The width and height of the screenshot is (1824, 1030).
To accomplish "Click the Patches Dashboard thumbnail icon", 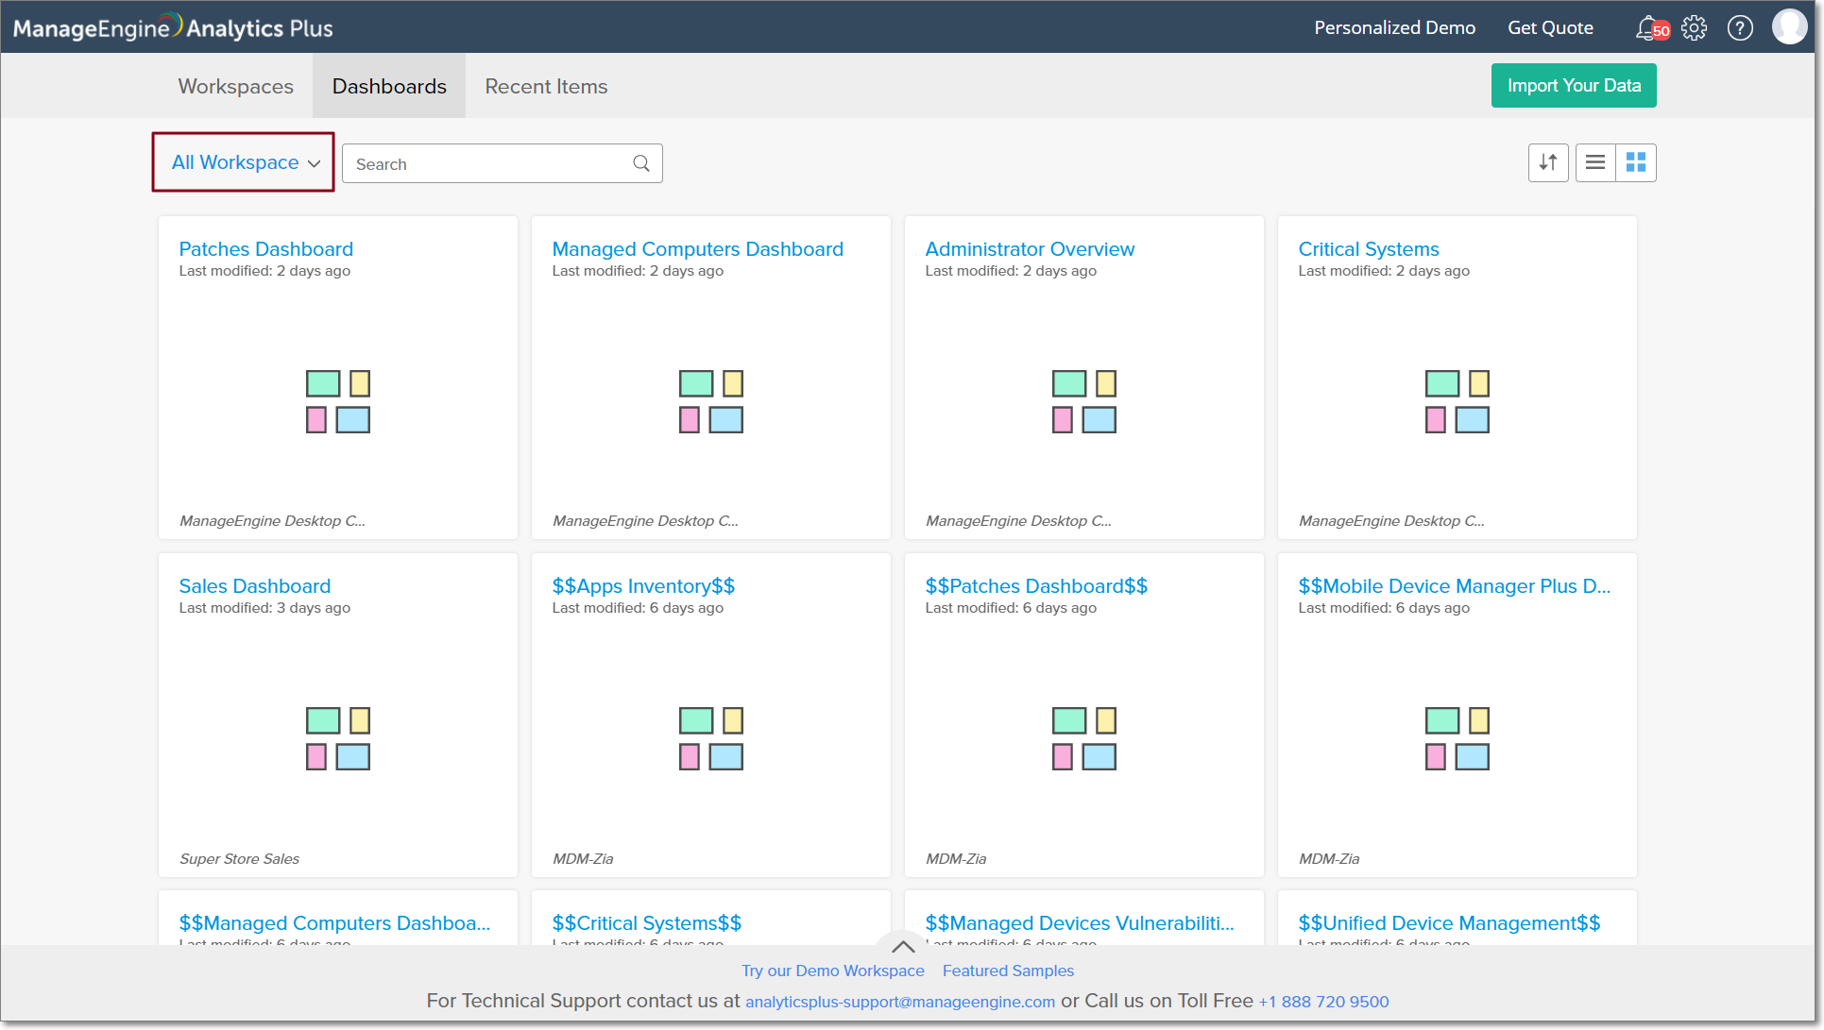I will pos(338,402).
